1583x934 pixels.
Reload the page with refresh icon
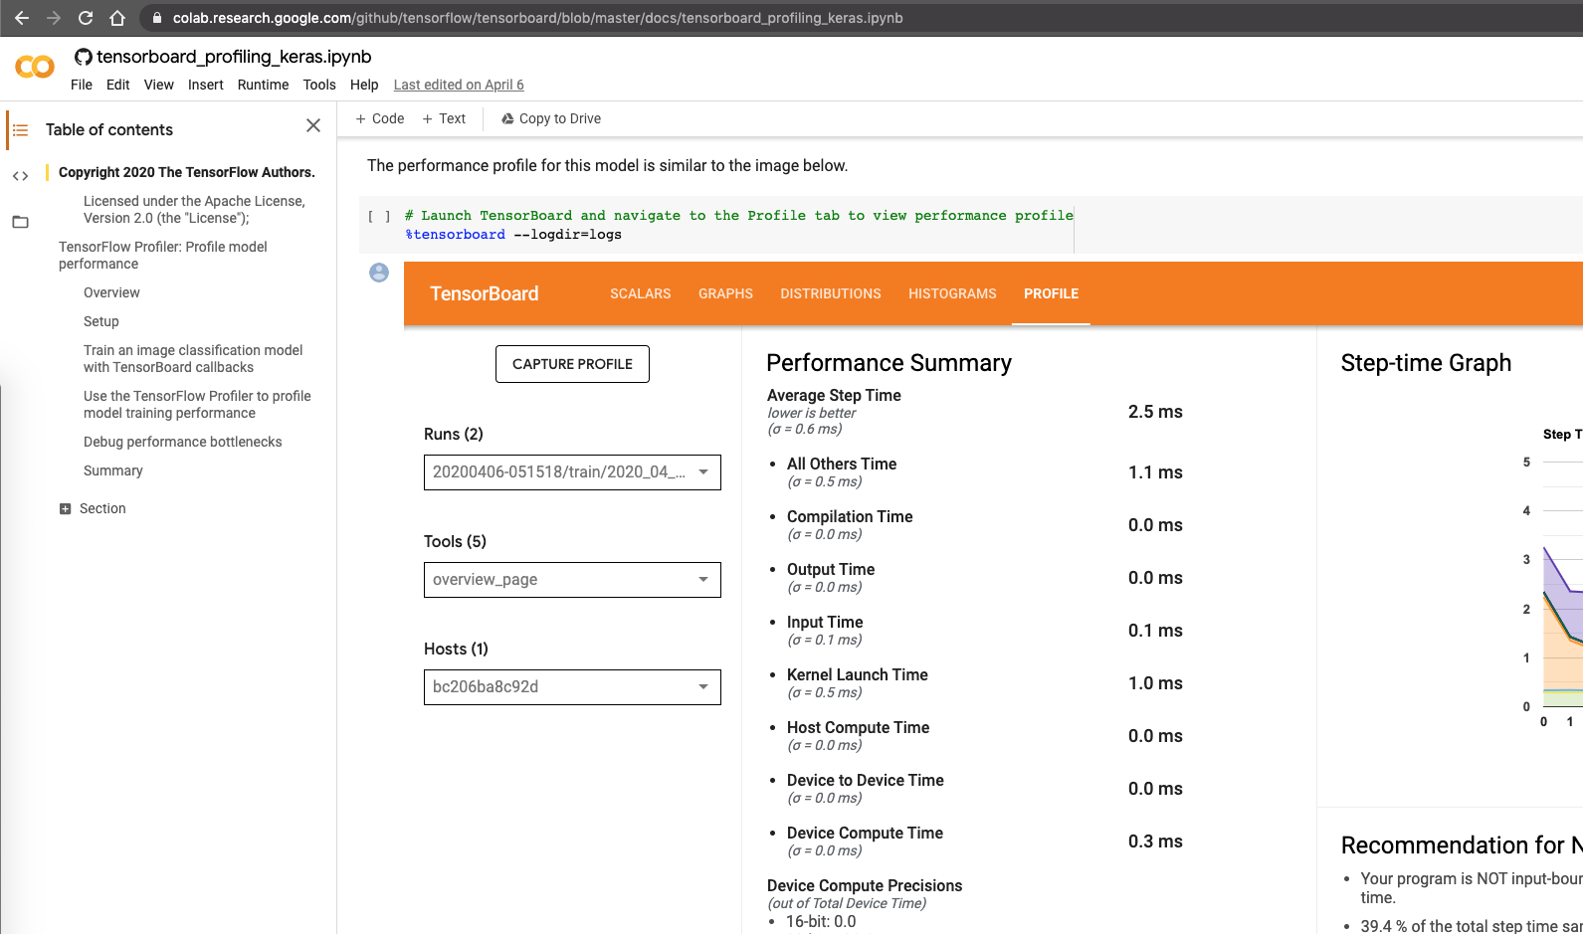pos(86,18)
